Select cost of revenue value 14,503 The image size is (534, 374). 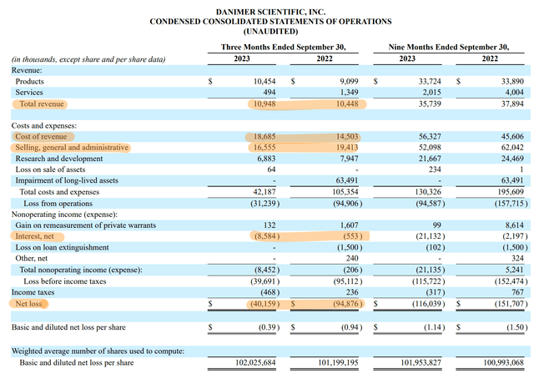pos(347,137)
